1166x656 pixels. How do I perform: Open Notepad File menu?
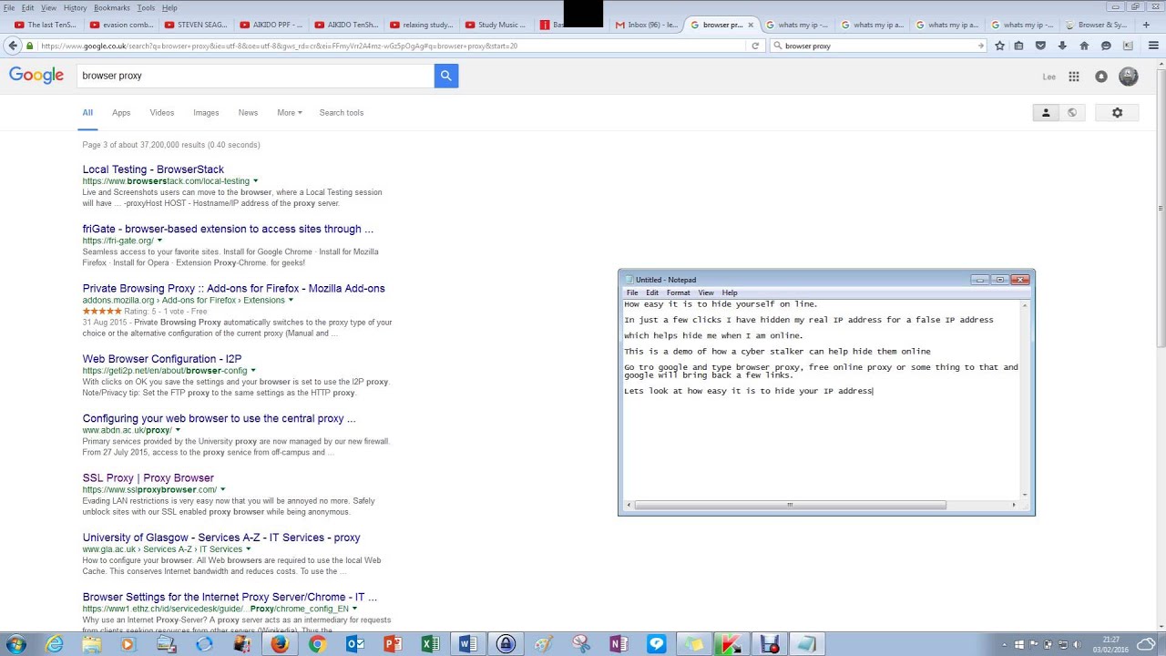click(x=632, y=292)
